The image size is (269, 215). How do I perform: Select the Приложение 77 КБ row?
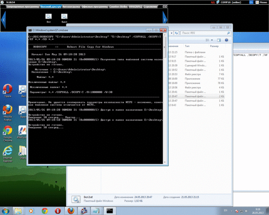pyautogui.click(x=196, y=79)
